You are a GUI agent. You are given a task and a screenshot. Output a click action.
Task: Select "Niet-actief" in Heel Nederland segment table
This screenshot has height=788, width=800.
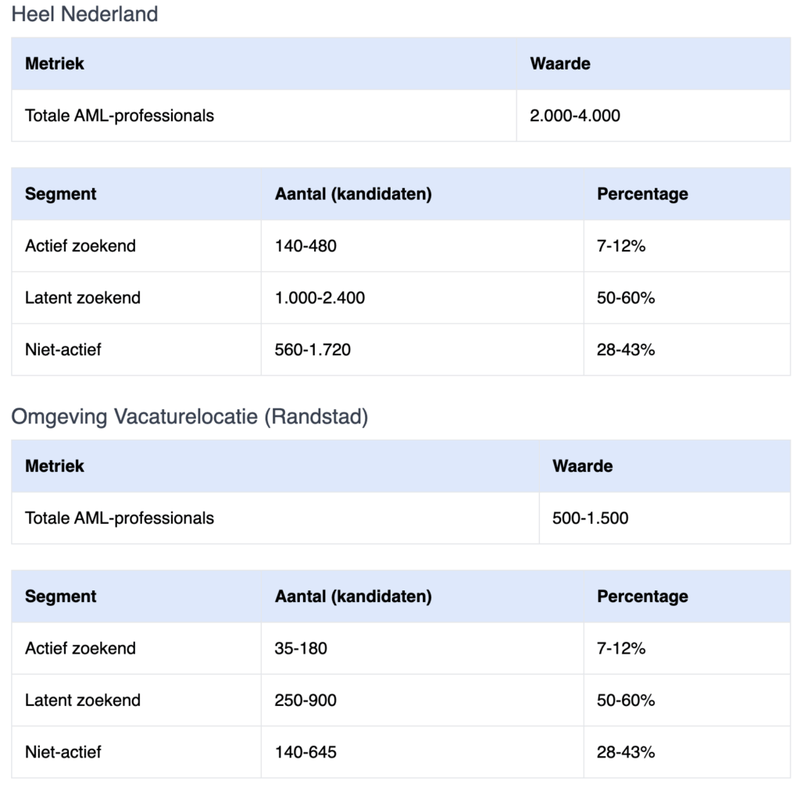(x=63, y=350)
